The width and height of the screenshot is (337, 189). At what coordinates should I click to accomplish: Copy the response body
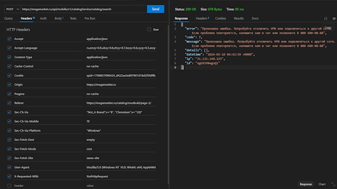click(328, 27)
